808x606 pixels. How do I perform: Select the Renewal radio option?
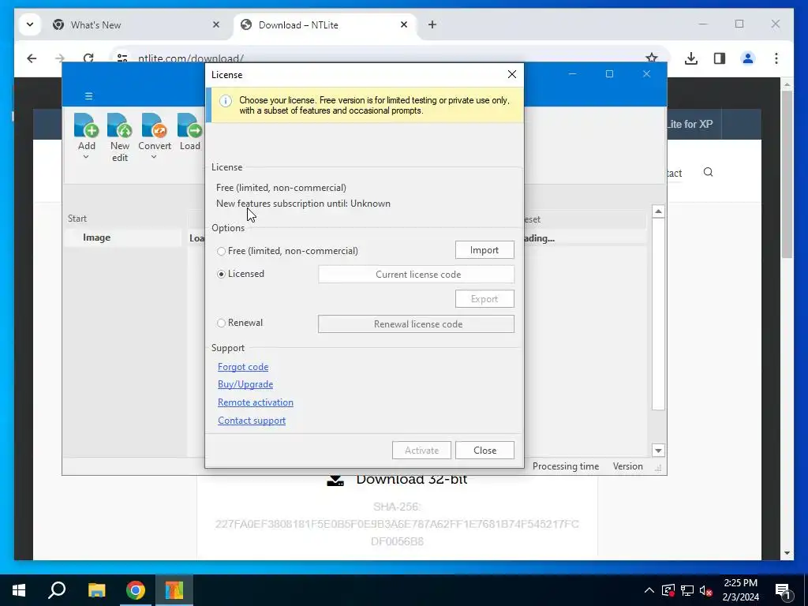(221, 323)
